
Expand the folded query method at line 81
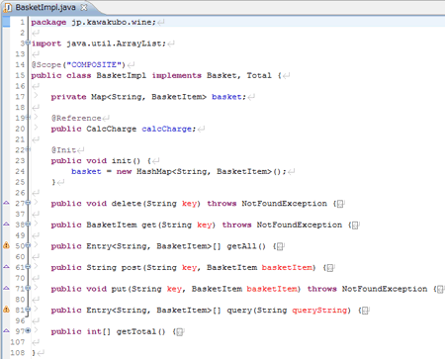pyautogui.click(x=28, y=310)
